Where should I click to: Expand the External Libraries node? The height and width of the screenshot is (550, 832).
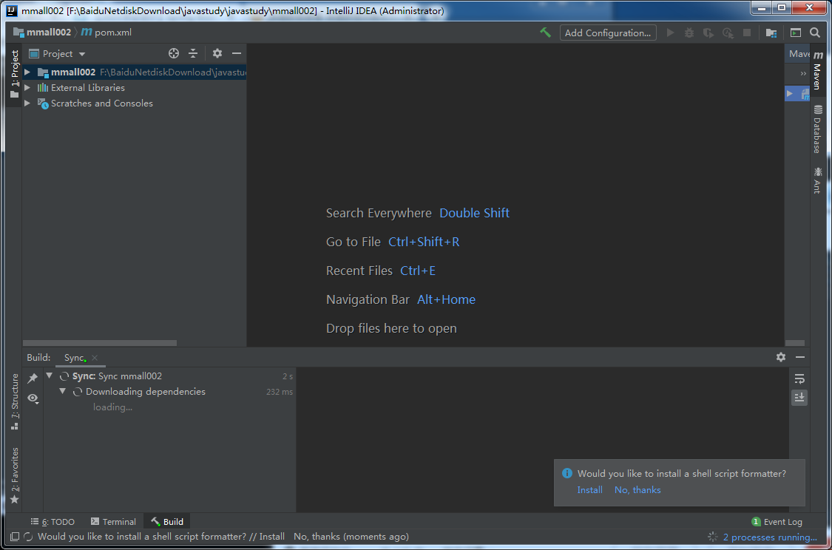pyautogui.click(x=27, y=87)
